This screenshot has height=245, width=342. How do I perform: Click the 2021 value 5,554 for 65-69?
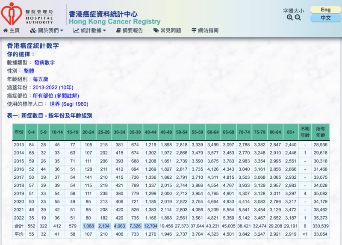click(229, 210)
